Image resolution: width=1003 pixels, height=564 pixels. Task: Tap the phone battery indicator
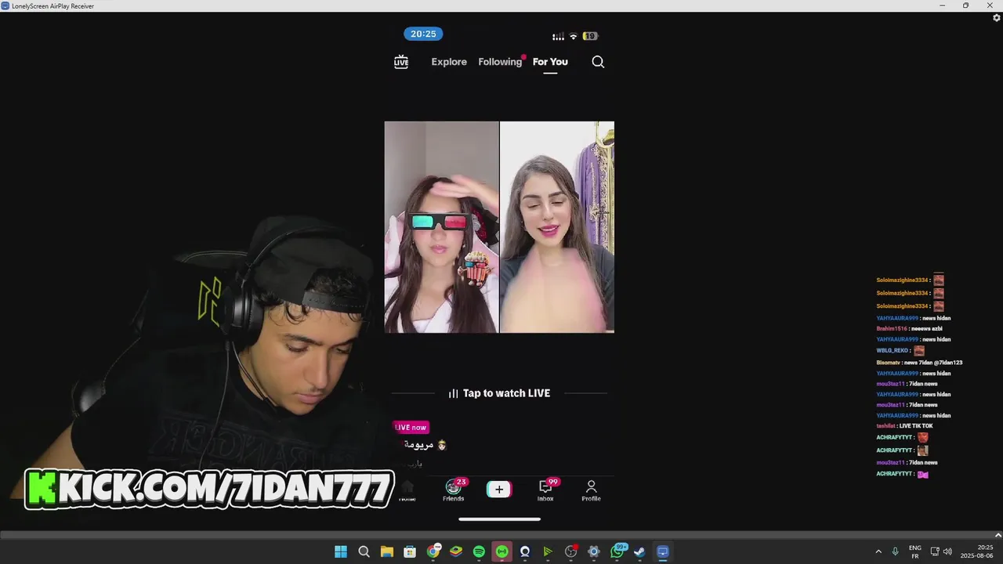point(590,36)
